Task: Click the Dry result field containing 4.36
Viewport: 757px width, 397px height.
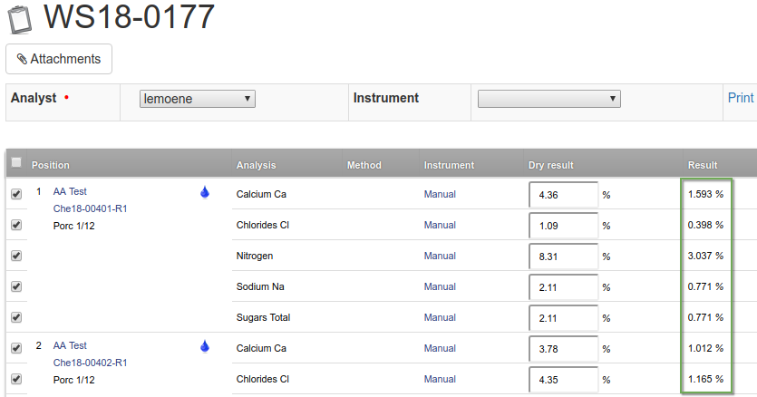Action: point(563,195)
